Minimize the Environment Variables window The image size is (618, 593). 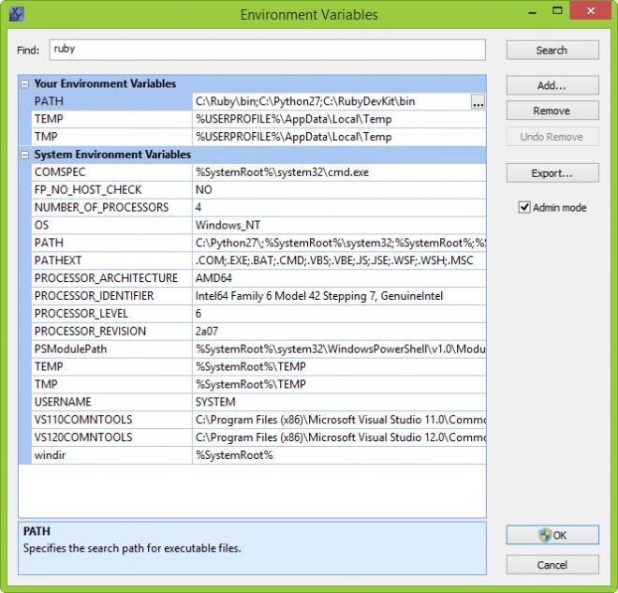coord(533,12)
